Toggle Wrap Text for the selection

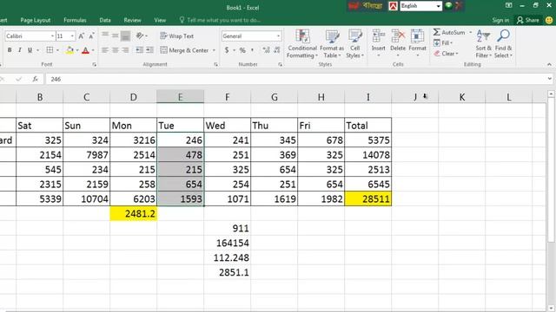[176, 36]
